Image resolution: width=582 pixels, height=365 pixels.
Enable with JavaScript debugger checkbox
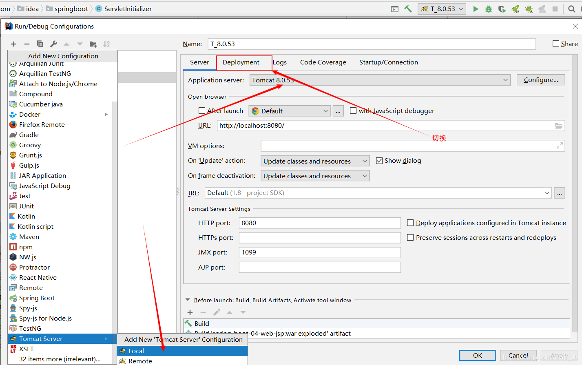353,111
